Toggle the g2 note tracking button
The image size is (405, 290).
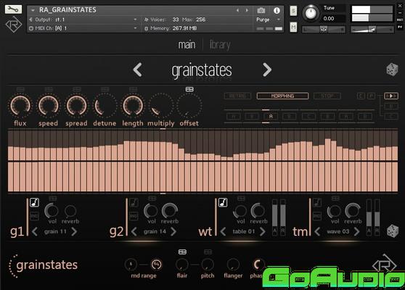click(x=134, y=202)
